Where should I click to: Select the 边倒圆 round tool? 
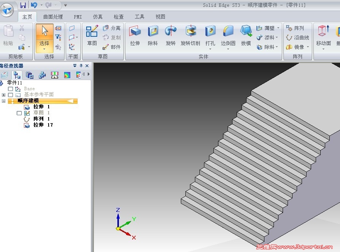228,36
